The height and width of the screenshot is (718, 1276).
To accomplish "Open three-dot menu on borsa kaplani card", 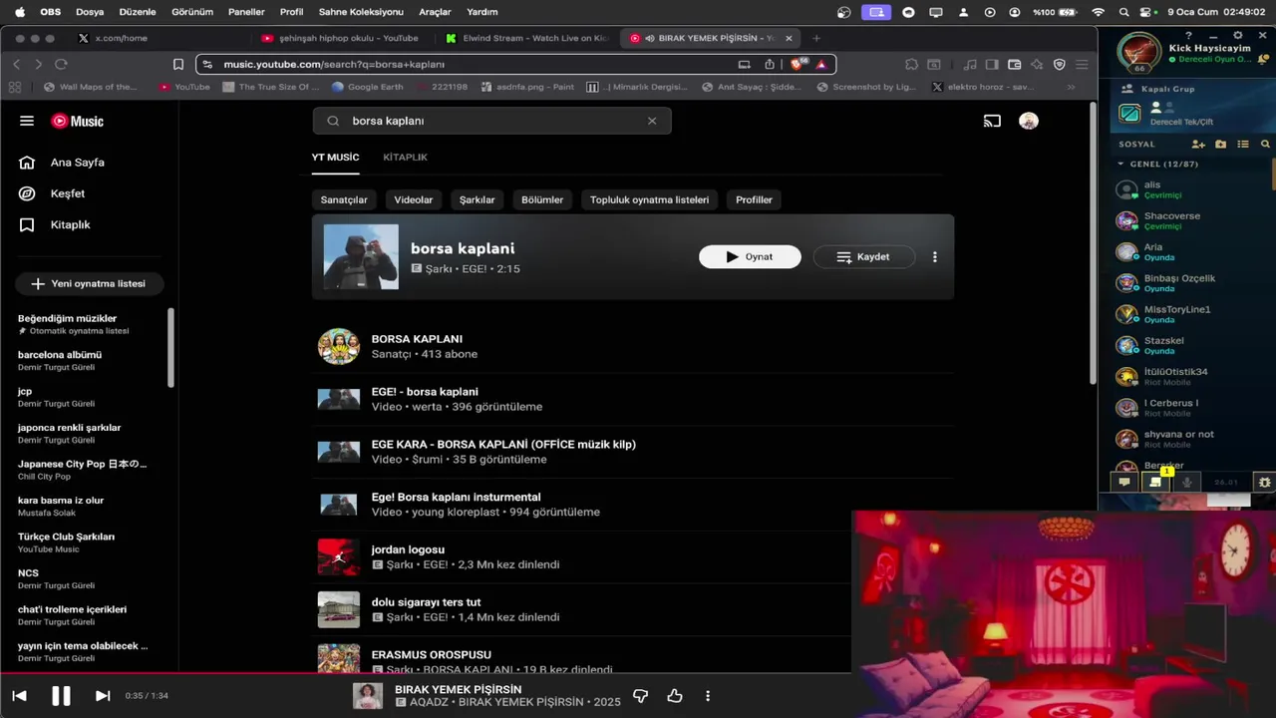I will pos(934,256).
